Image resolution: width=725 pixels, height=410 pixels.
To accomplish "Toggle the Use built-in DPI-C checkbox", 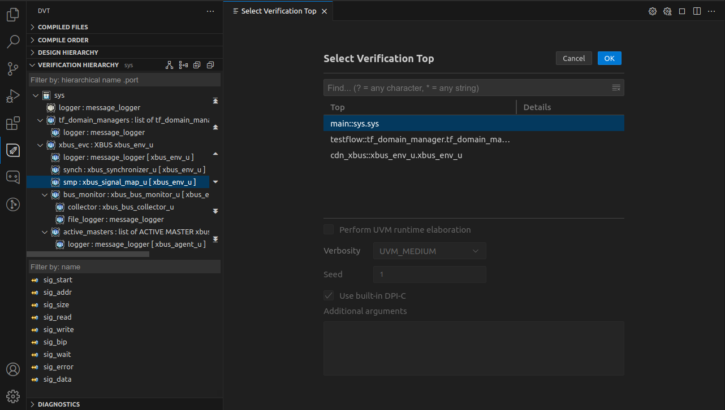I will pyautogui.click(x=329, y=295).
